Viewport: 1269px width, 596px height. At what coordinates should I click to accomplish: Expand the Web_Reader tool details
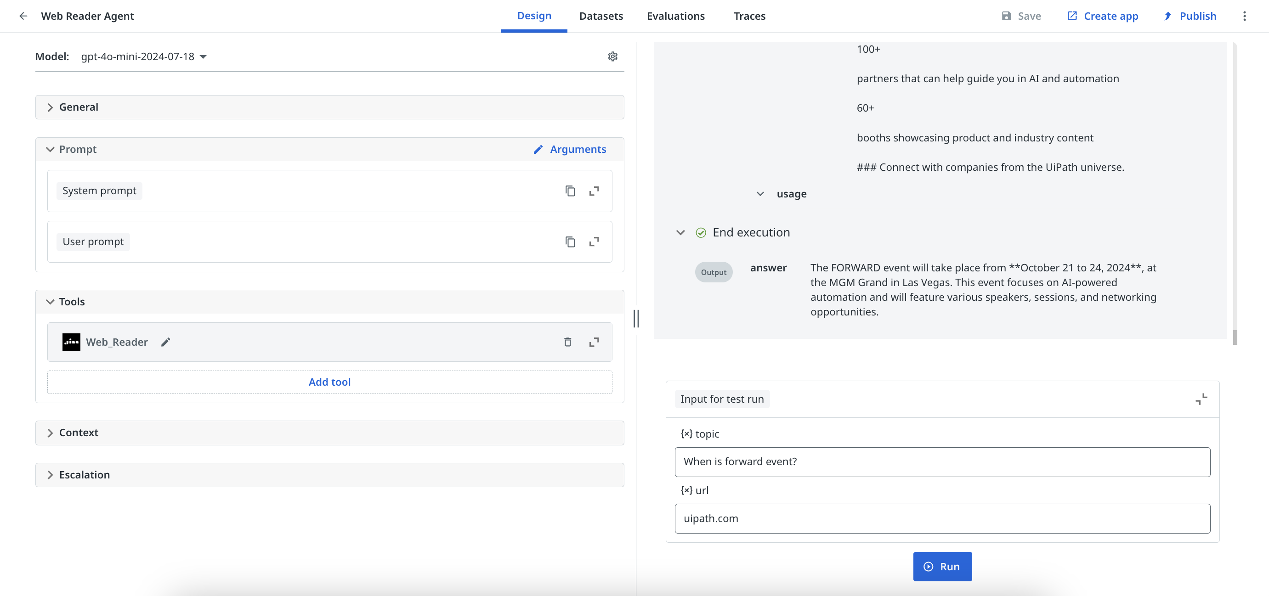click(x=594, y=342)
